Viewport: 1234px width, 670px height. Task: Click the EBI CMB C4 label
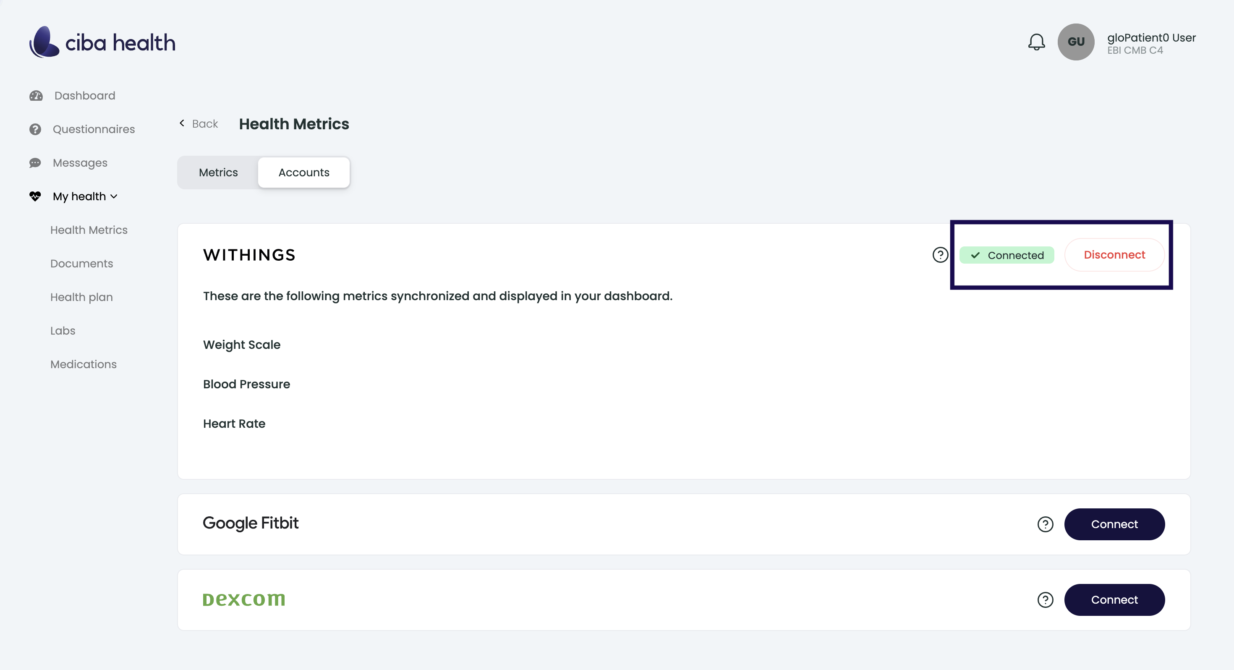1135,50
